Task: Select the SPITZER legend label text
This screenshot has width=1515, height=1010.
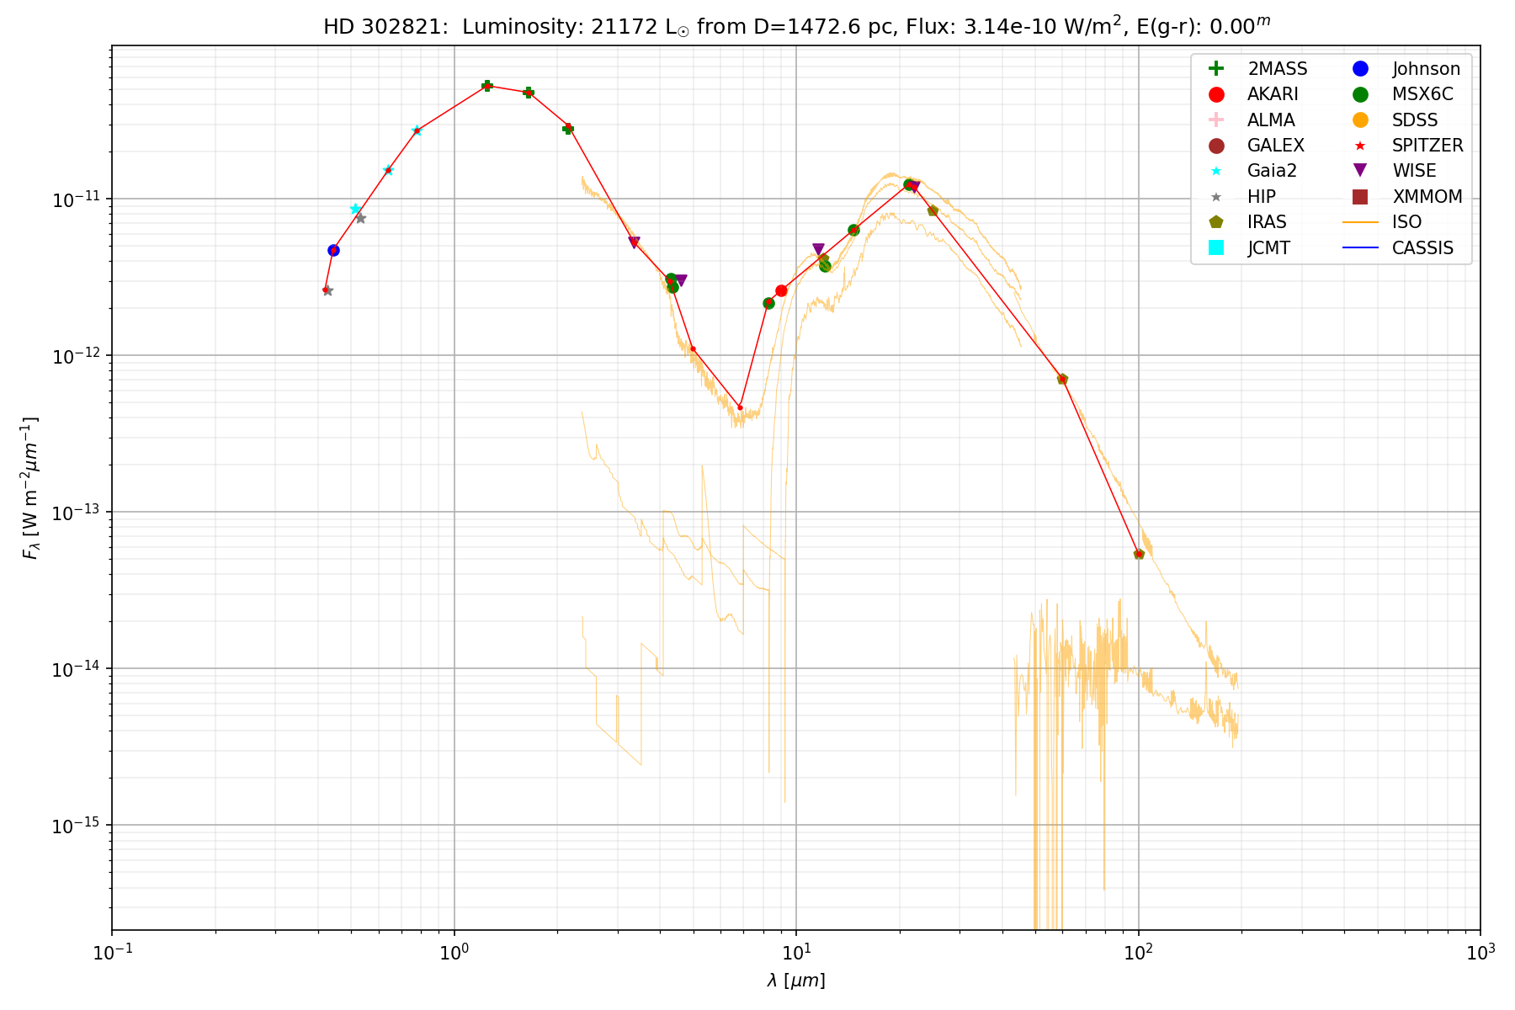Action: click(x=1427, y=146)
